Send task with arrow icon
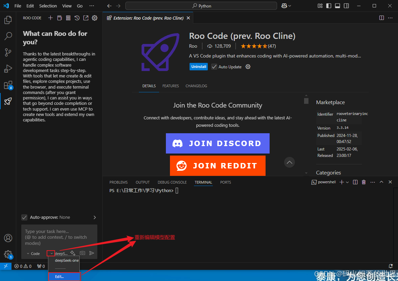This screenshot has height=281, width=398. [x=92, y=253]
